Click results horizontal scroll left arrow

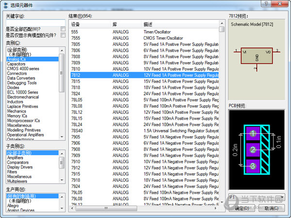(x=72, y=208)
